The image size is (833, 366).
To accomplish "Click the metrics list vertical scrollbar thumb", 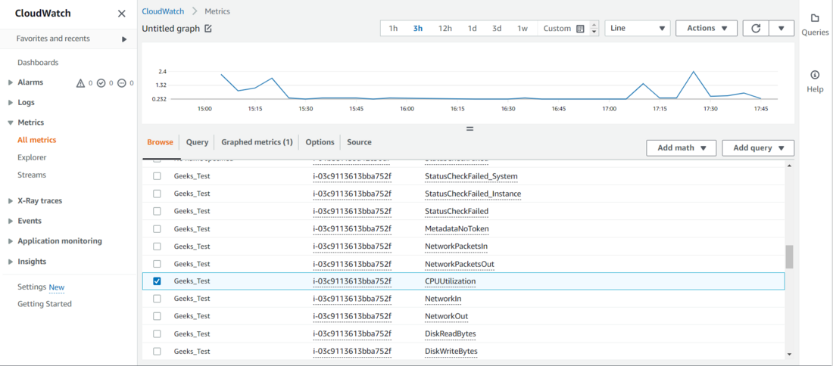I will click(789, 257).
